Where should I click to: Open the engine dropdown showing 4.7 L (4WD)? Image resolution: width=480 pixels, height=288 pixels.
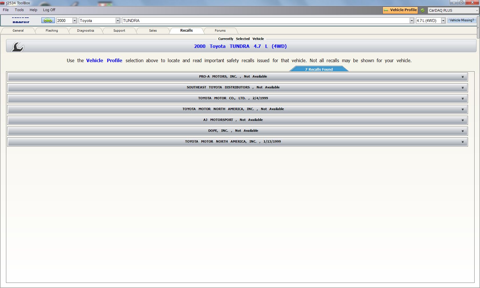tap(431, 21)
